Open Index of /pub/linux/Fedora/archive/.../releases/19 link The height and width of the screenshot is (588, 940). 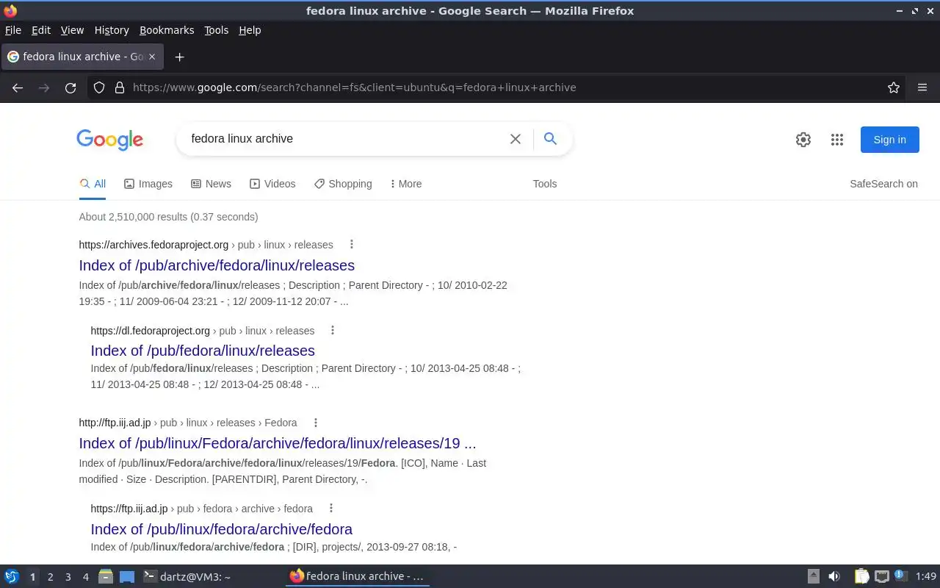click(x=278, y=443)
